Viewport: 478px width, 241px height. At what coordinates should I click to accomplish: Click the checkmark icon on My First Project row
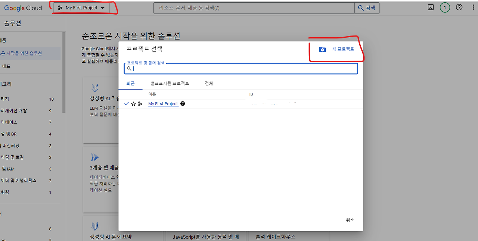[x=127, y=104]
